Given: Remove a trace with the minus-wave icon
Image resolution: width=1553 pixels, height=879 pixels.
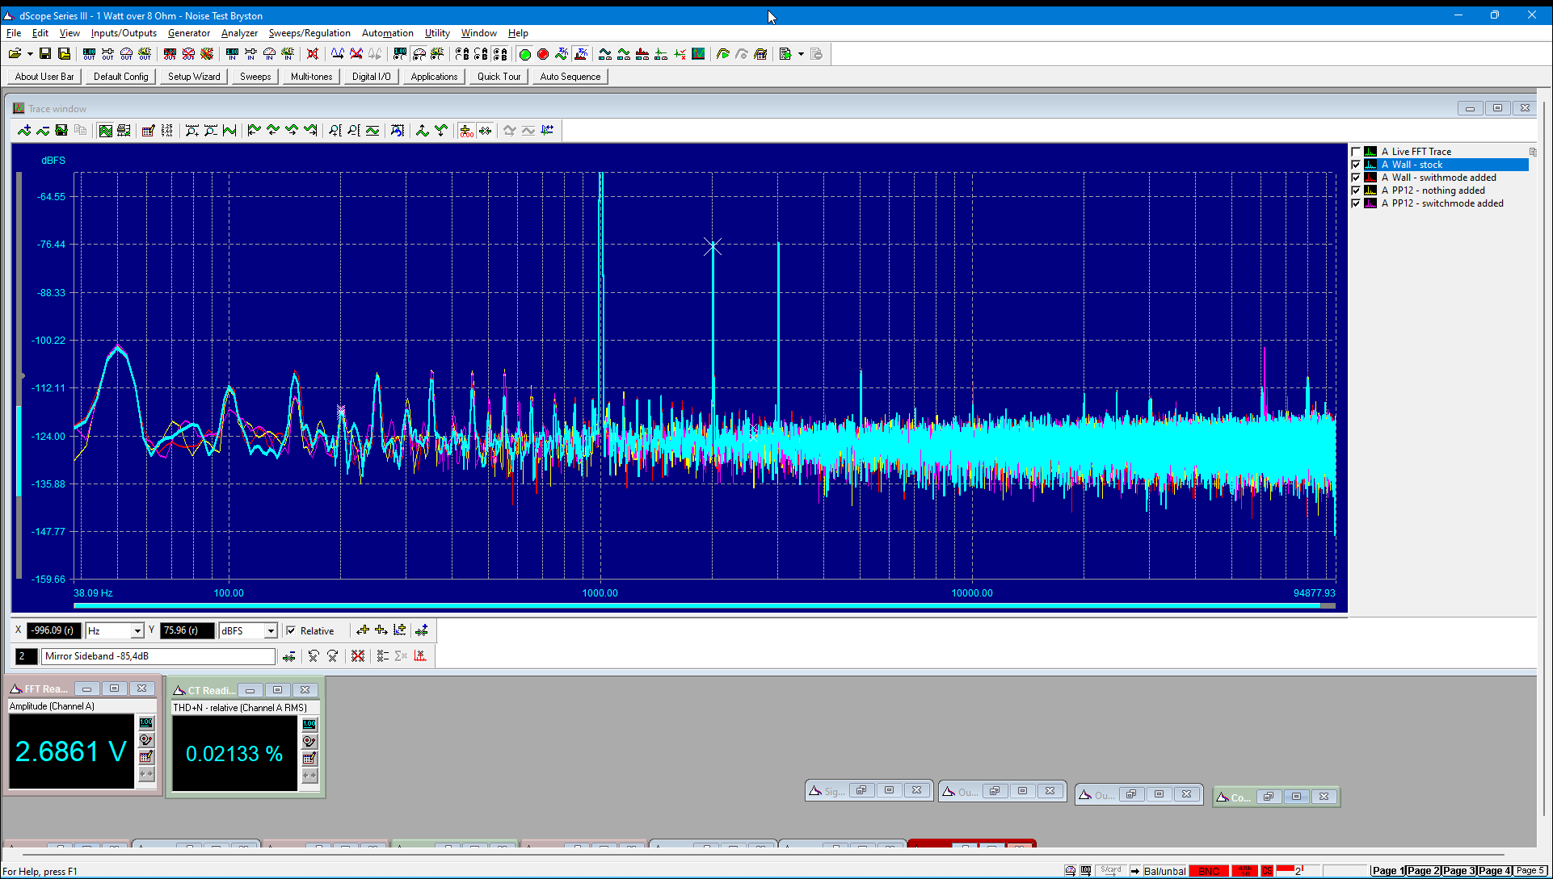Looking at the screenshot, I should click(43, 131).
